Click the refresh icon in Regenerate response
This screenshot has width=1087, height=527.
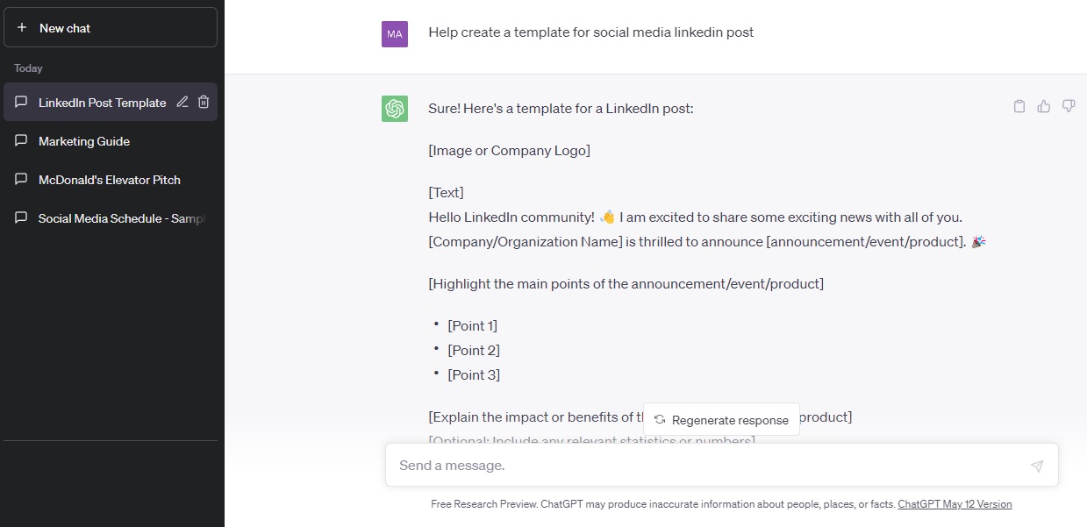pyautogui.click(x=660, y=420)
